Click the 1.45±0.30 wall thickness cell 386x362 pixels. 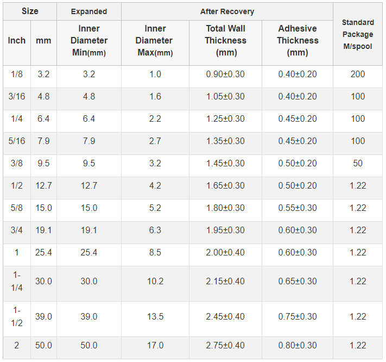pyautogui.click(x=226, y=163)
